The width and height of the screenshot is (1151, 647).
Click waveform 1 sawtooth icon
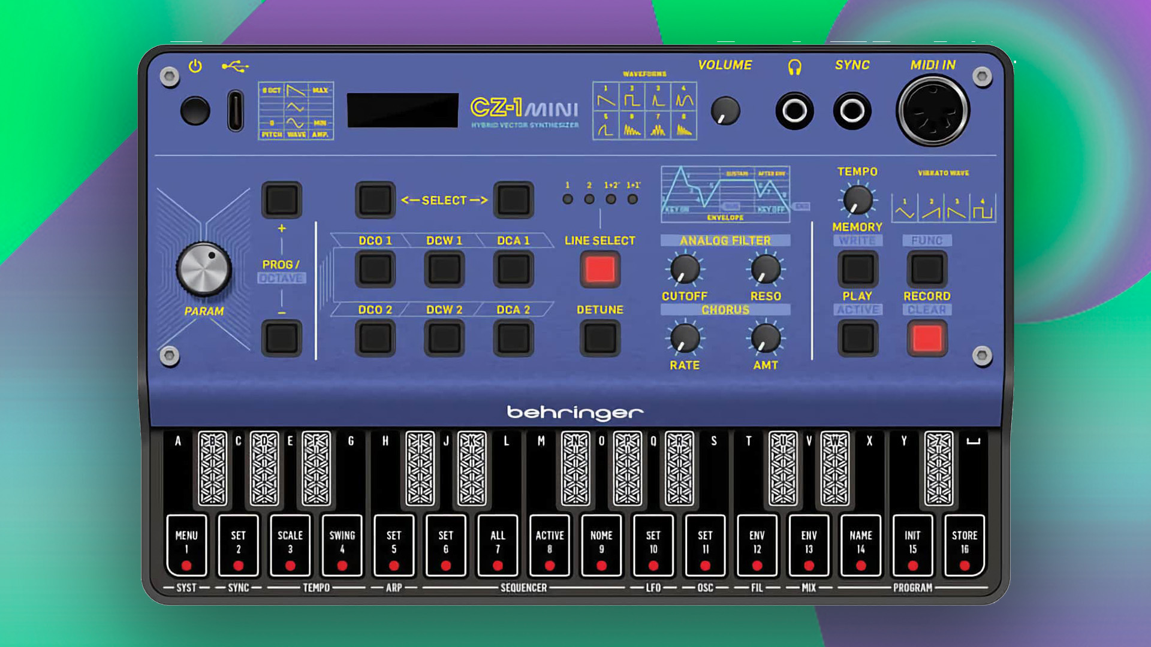coord(605,97)
